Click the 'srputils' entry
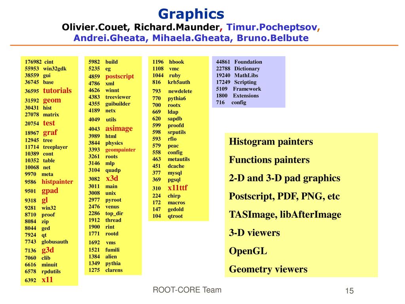The height and width of the screenshot is (304, 405). 177,132
